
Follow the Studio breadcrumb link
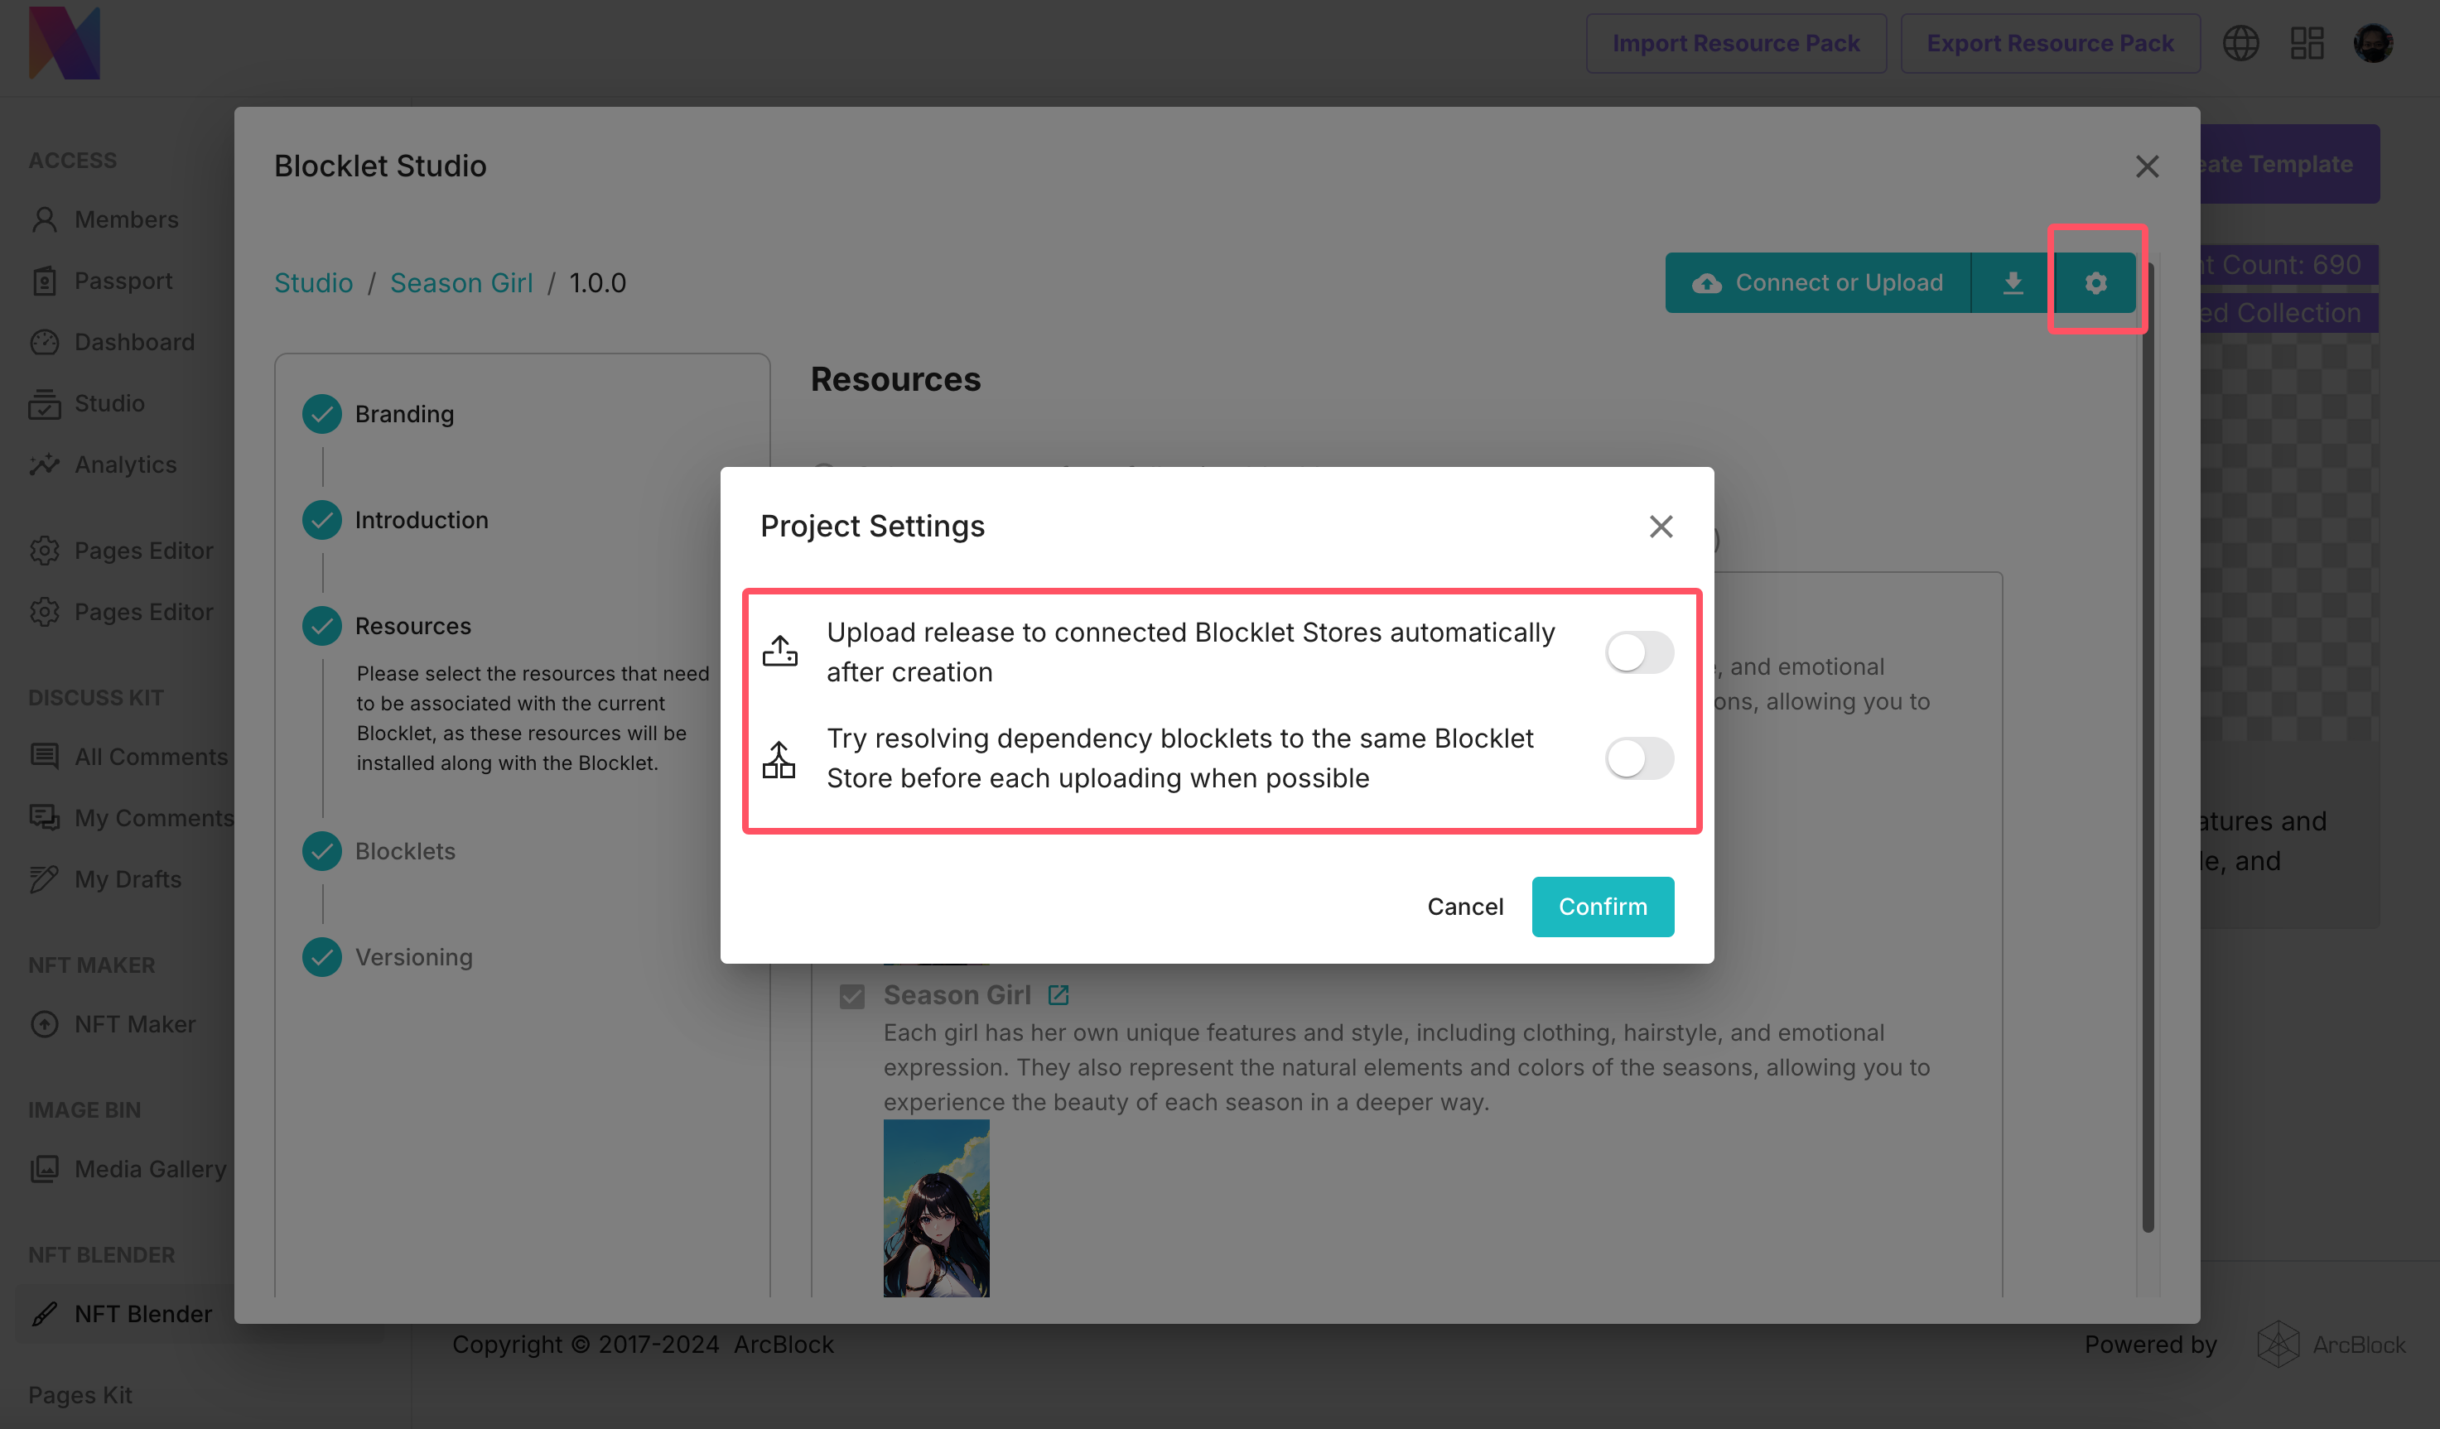[x=313, y=282]
